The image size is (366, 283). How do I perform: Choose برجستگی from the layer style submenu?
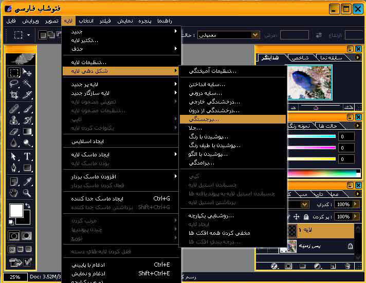pos(233,119)
